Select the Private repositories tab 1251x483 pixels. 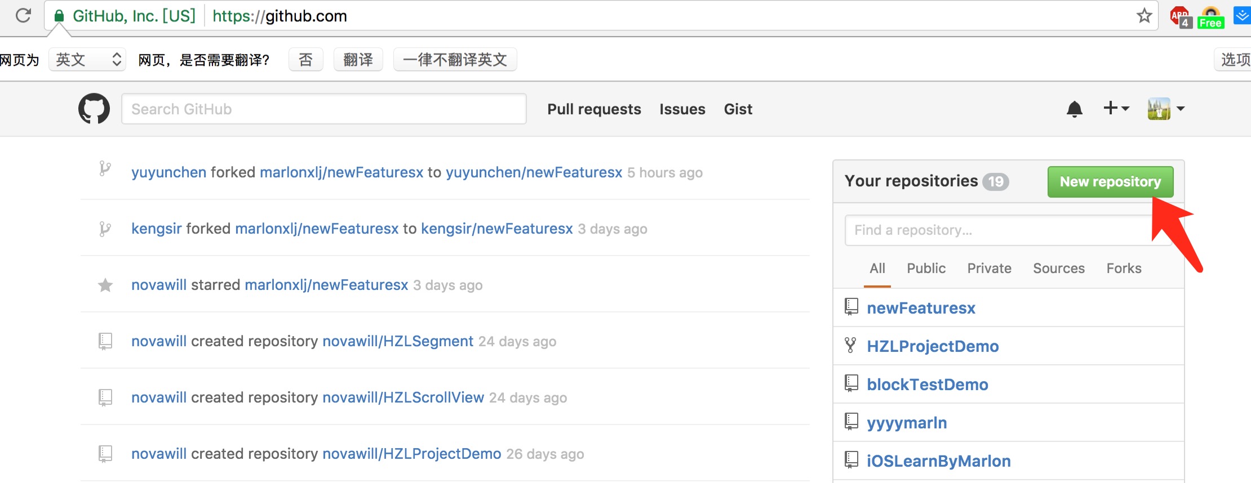click(990, 269)
